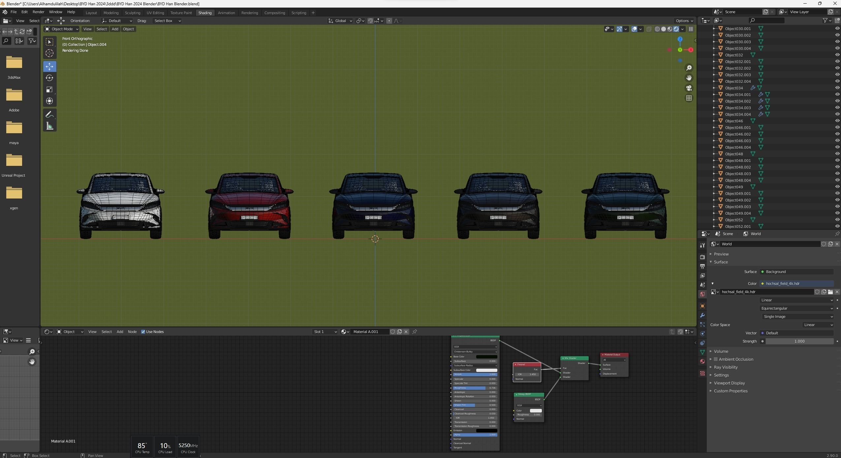Click the viewport Add button
The height and width of the screenshot is (458, 841).
(115, 29)
